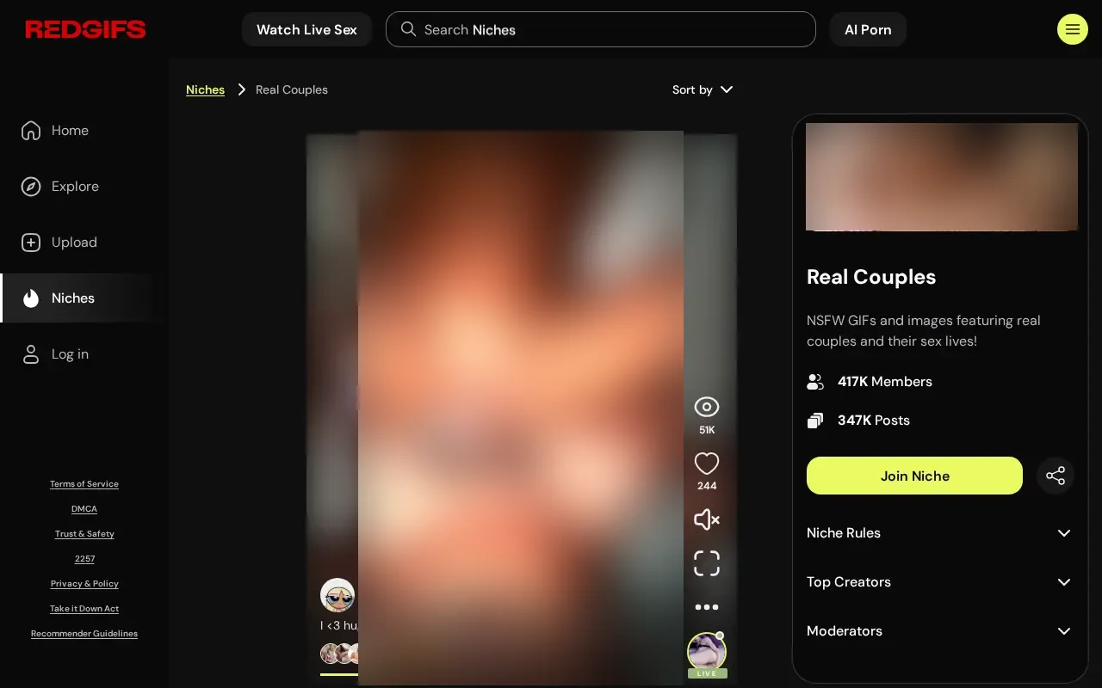Open the Sort by dropdown

tap(703, 89)
